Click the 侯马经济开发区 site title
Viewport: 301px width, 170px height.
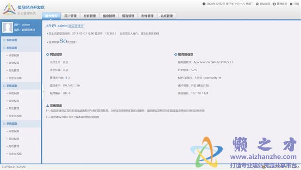pos(31,7)
